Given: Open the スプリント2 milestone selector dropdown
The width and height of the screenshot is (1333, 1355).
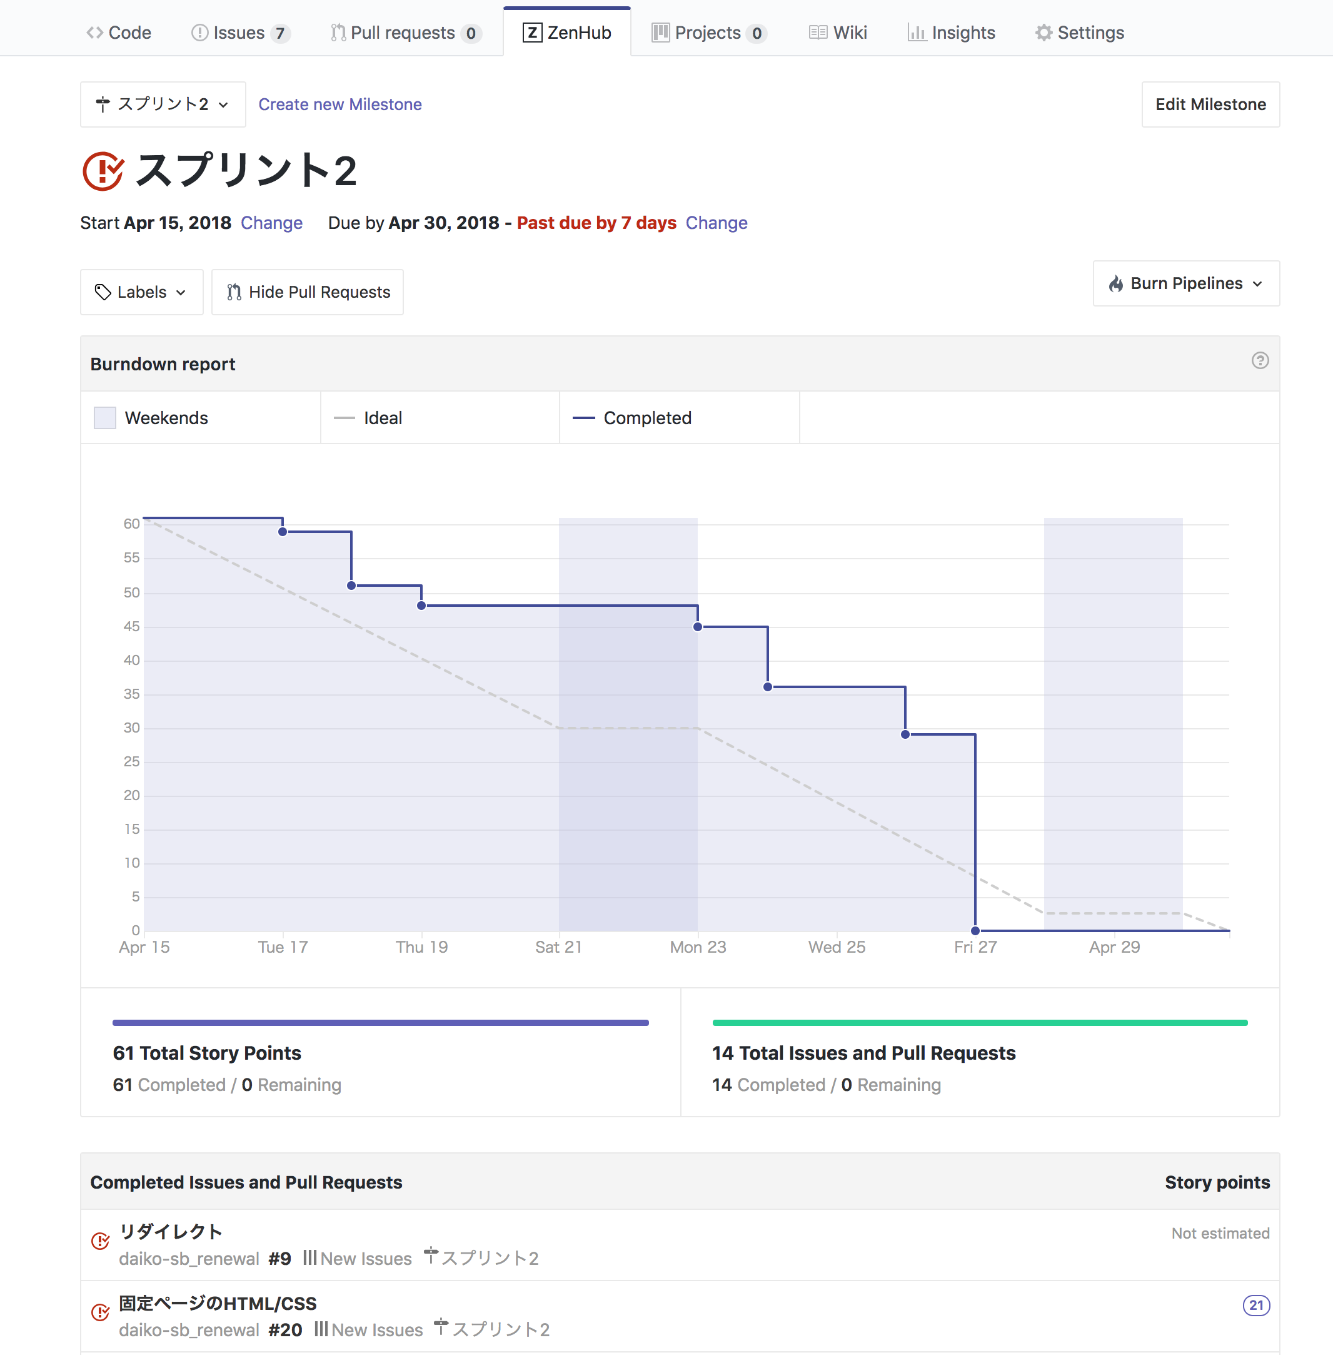Looking at the screenshot, I should [x=163, y=104].
